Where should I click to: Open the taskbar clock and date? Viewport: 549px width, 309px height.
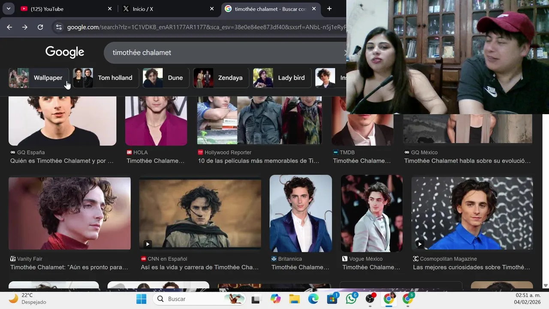(x=528, y=299)
